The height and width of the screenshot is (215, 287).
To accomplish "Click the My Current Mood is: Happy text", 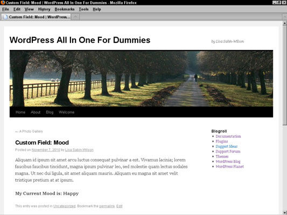I will click(47, 193).
